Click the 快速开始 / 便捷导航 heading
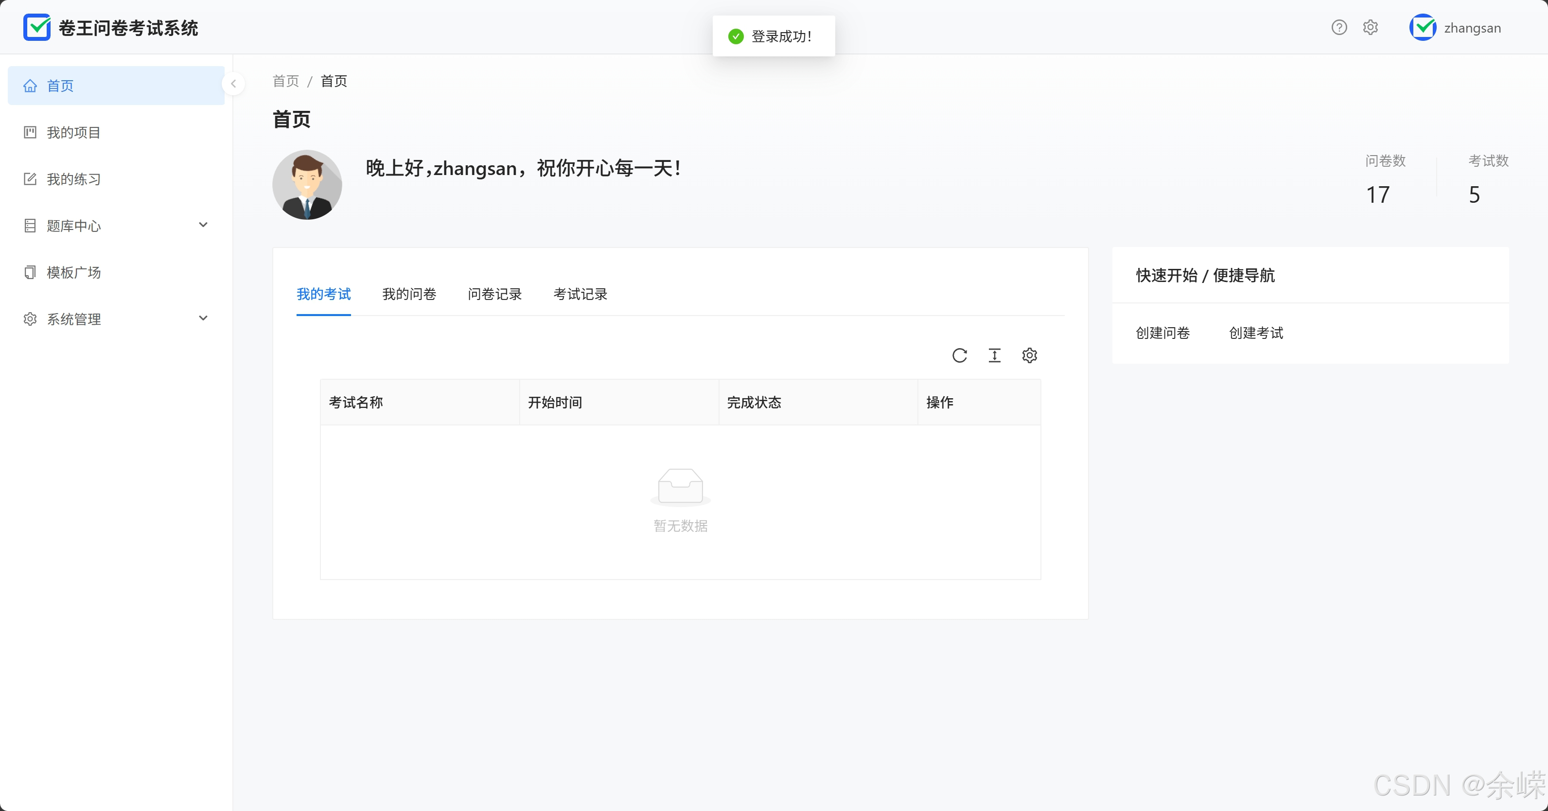This screenshot has width=1548, height=811. pos(1205,275)
